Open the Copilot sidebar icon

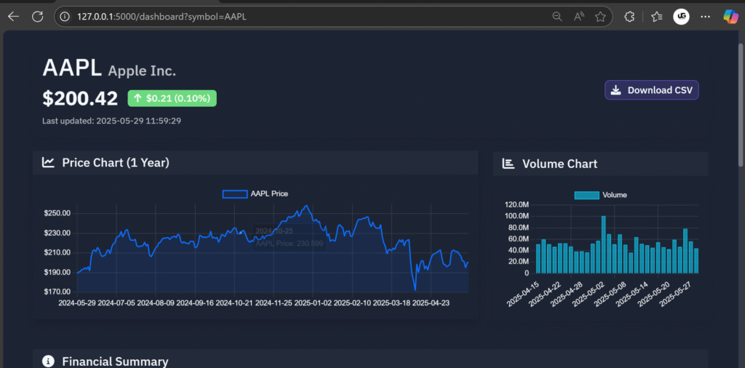click(x=730, y=17)
